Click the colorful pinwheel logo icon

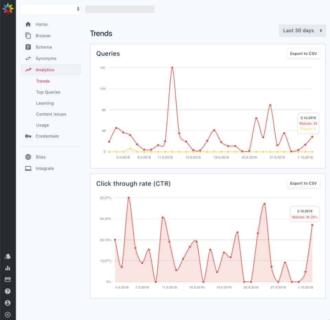[x=8, y=9]
